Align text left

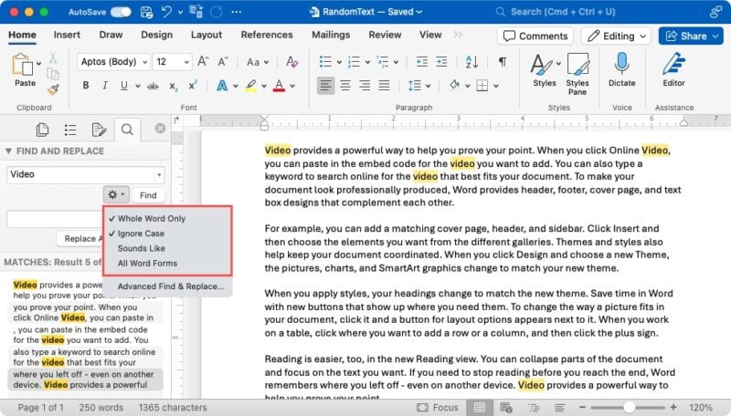[x=325, y=86]
